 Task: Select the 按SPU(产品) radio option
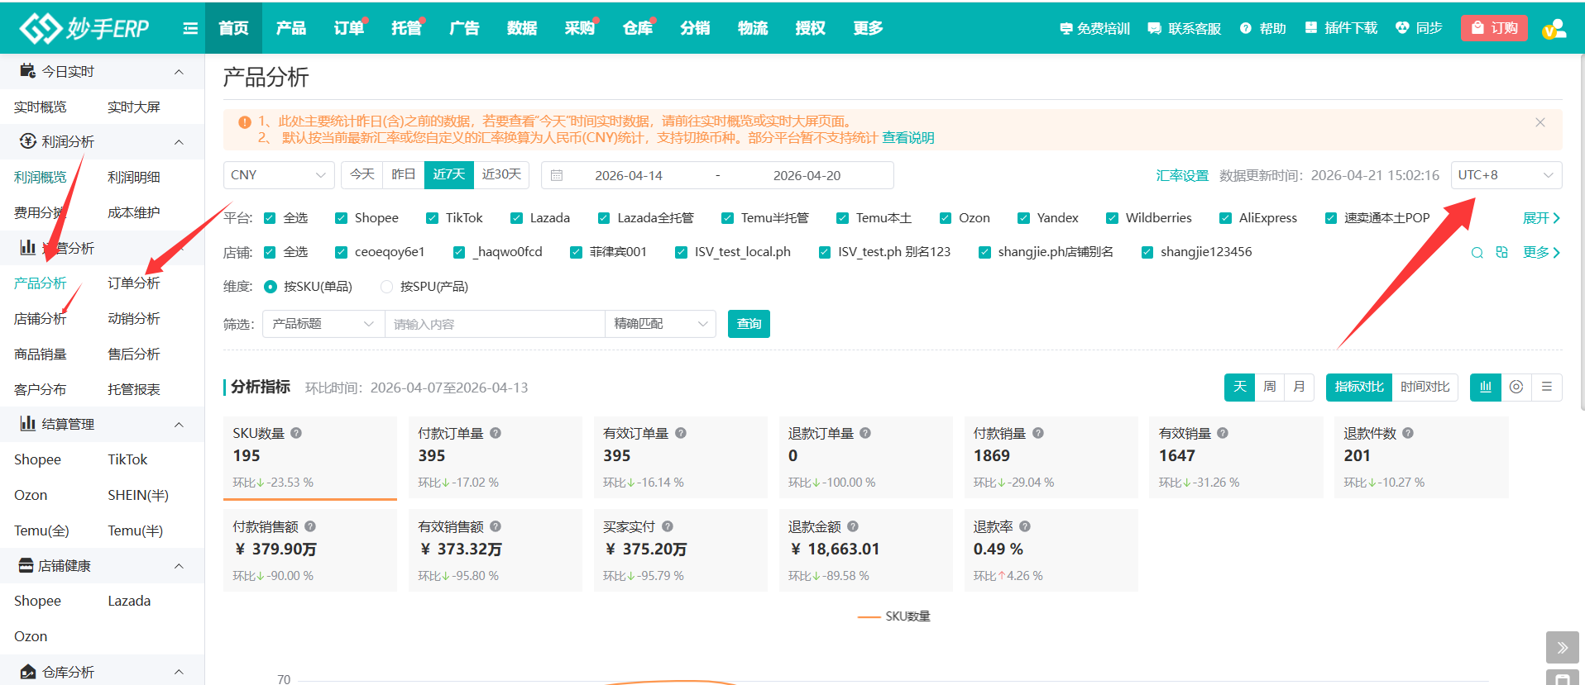click(x=386, y=287)
